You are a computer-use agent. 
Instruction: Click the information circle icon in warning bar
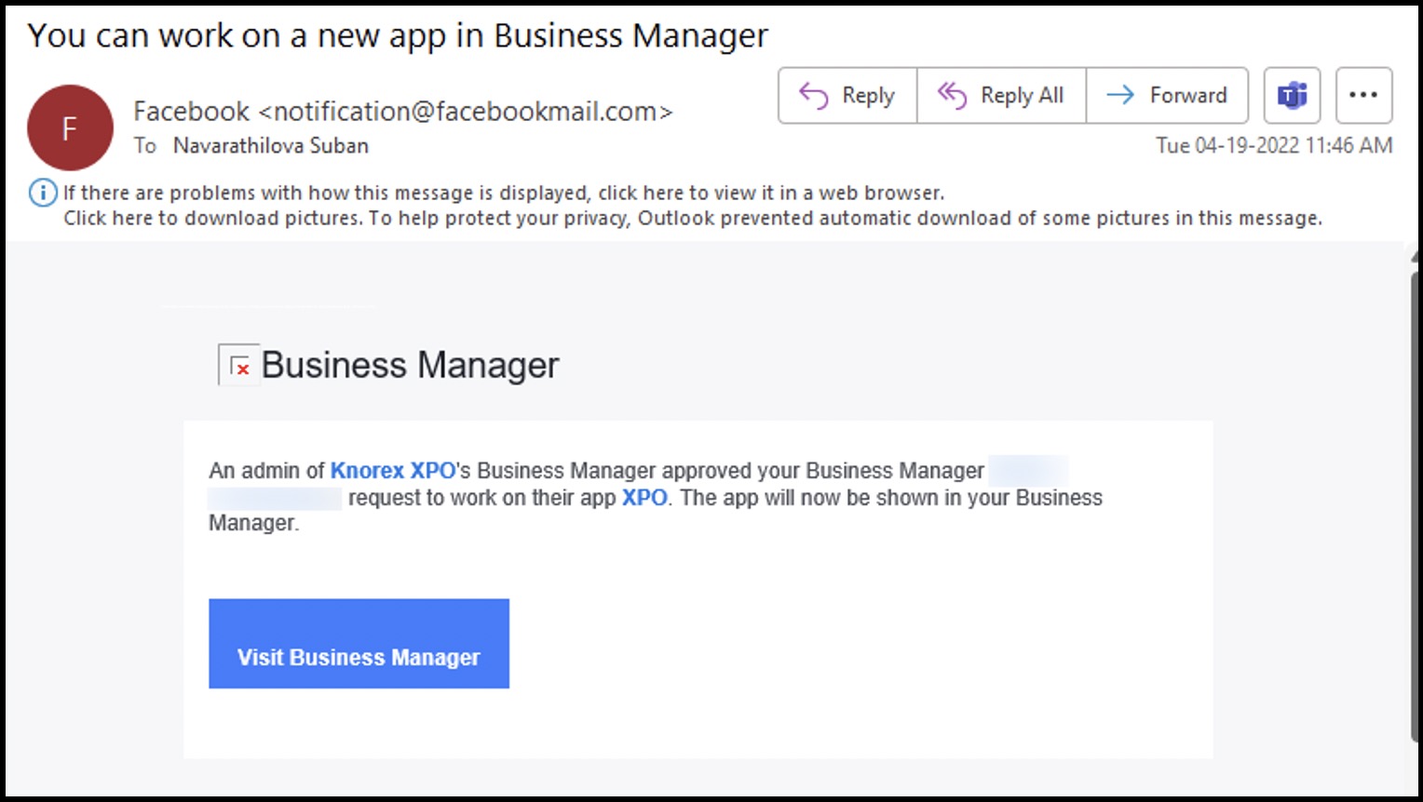coord(42,193)
